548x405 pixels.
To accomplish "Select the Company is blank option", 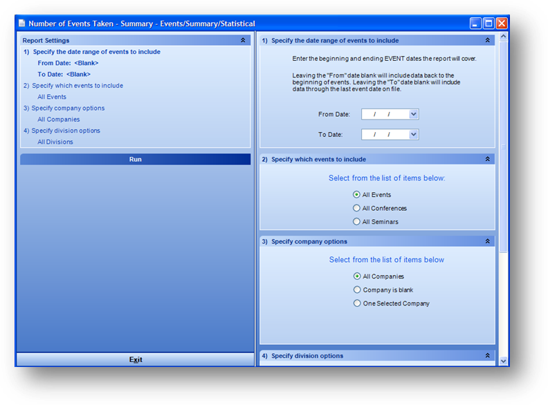I will pos(357,290).
